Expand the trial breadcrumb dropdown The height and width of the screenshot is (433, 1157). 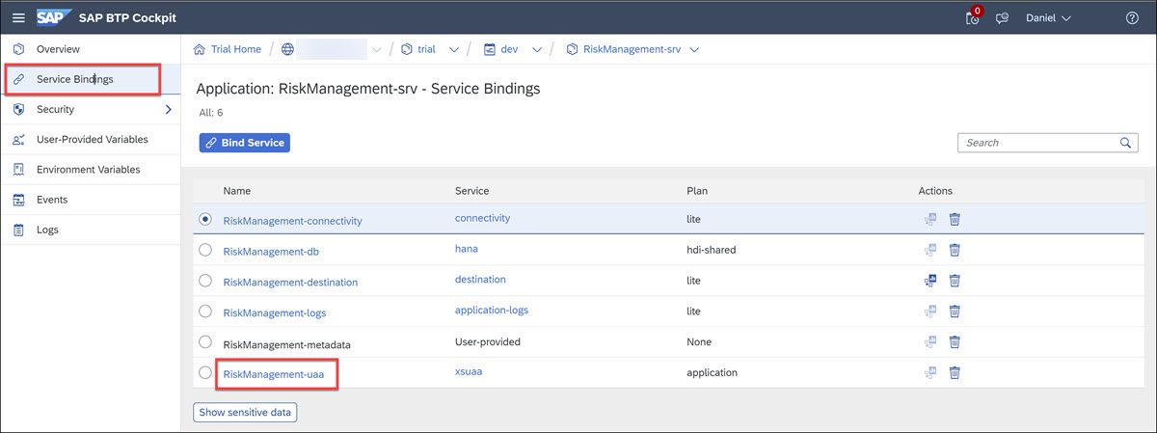click(x=453, y=50)
